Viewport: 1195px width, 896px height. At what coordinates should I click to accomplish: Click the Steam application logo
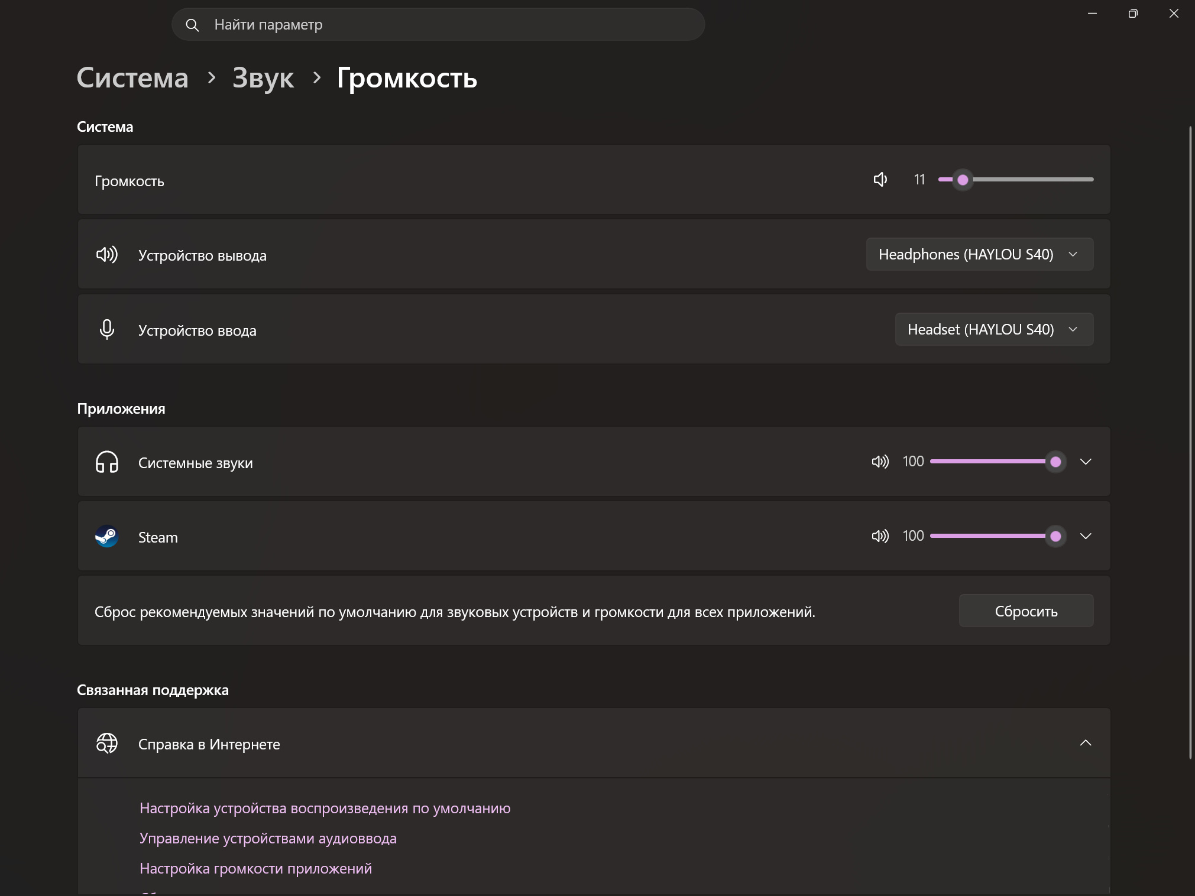[x=107, y=537]
